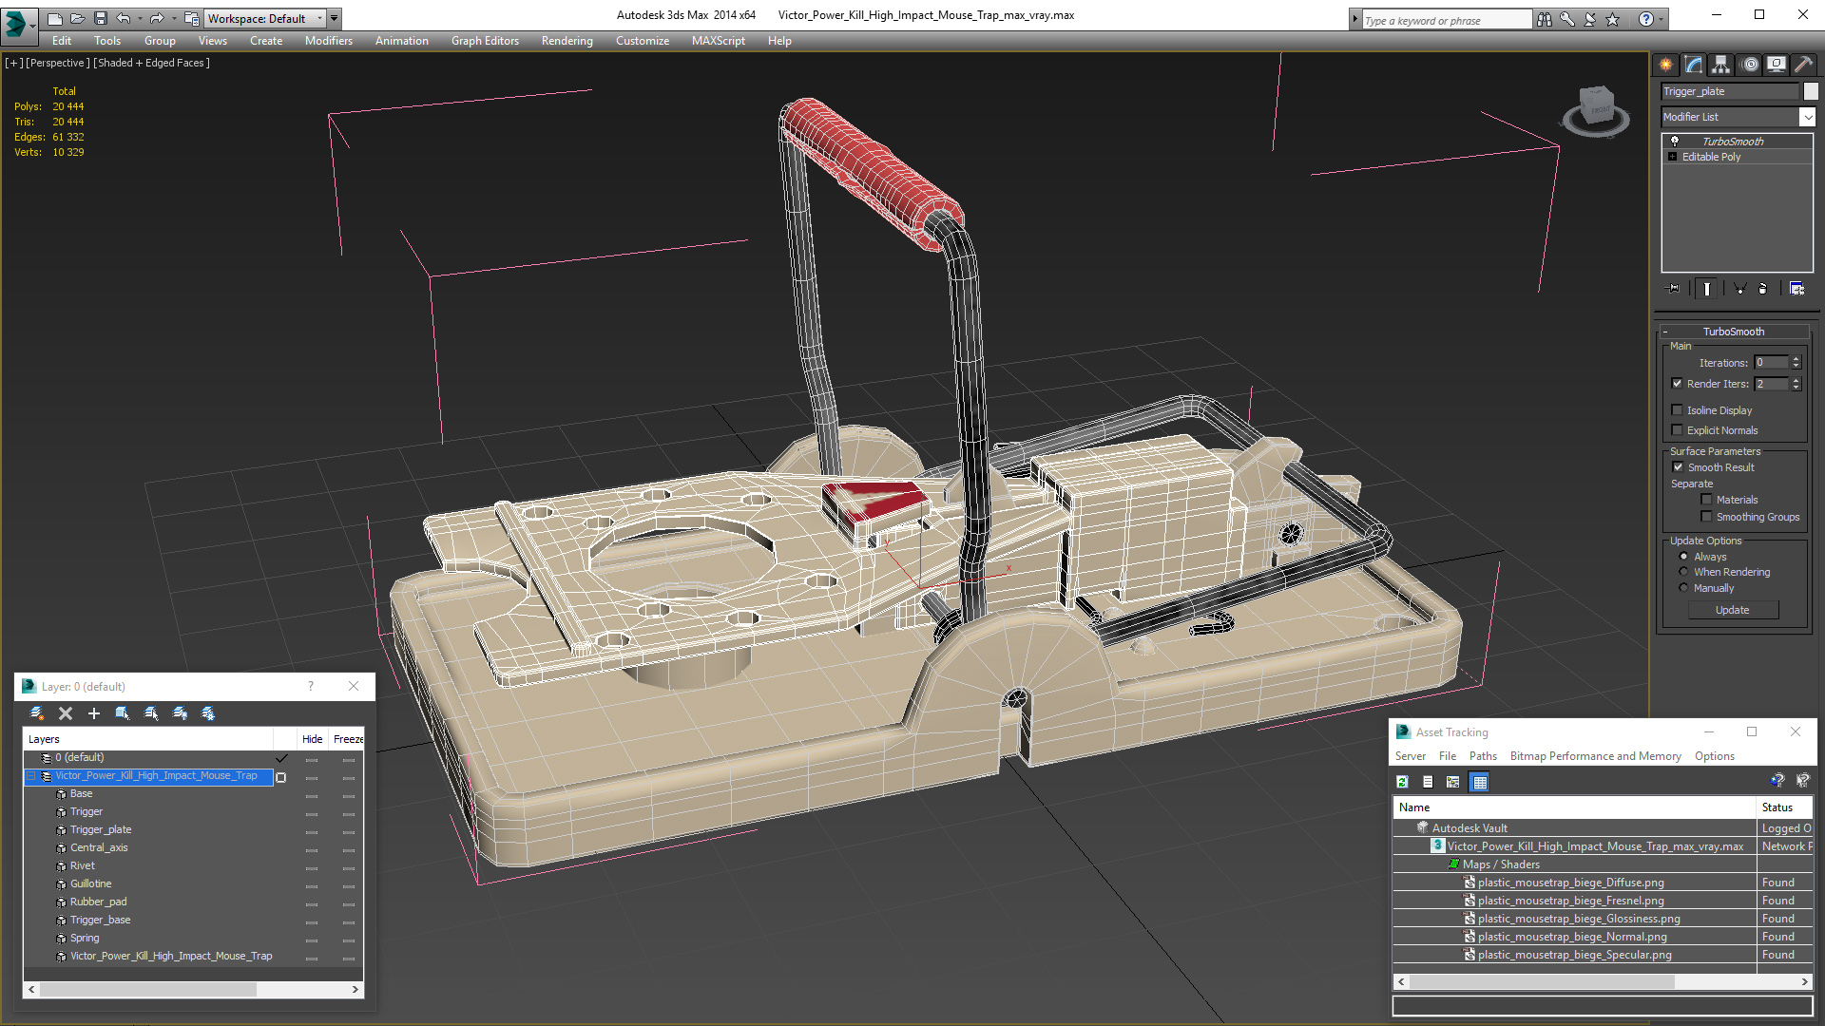Enable Isoline Display checkbox
Viewport: 1825px width, 1026px height.
(x=1678, y=410)
